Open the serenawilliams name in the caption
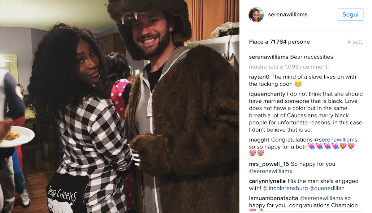 (x=269, y=57)
